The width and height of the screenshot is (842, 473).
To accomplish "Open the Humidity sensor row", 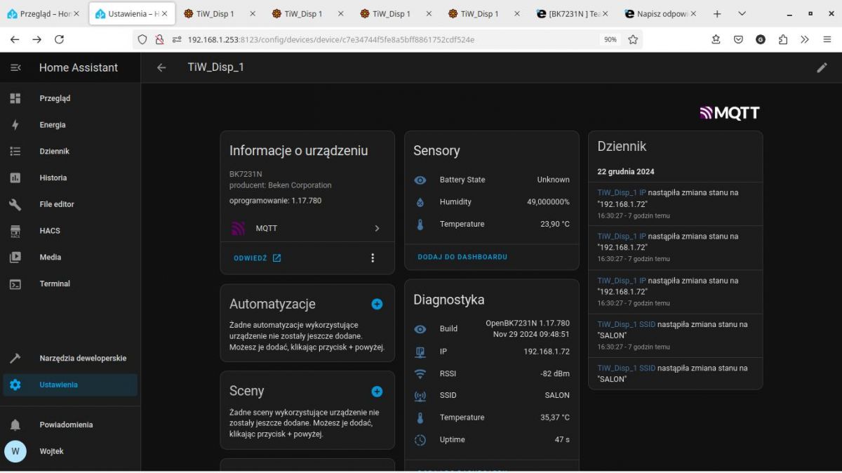I will [491, 202].
